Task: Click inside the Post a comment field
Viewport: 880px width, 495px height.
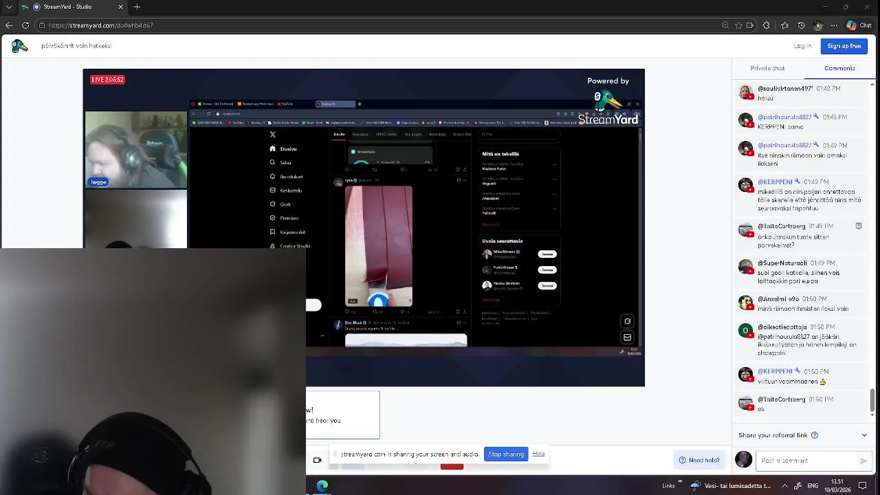Action: (808, 461)
